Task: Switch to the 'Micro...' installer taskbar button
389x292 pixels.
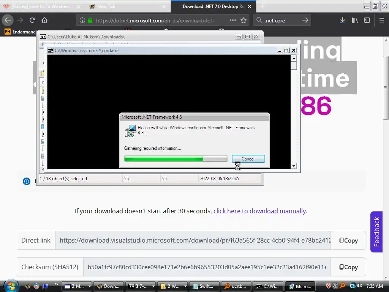Action: (x=300, y=286)
